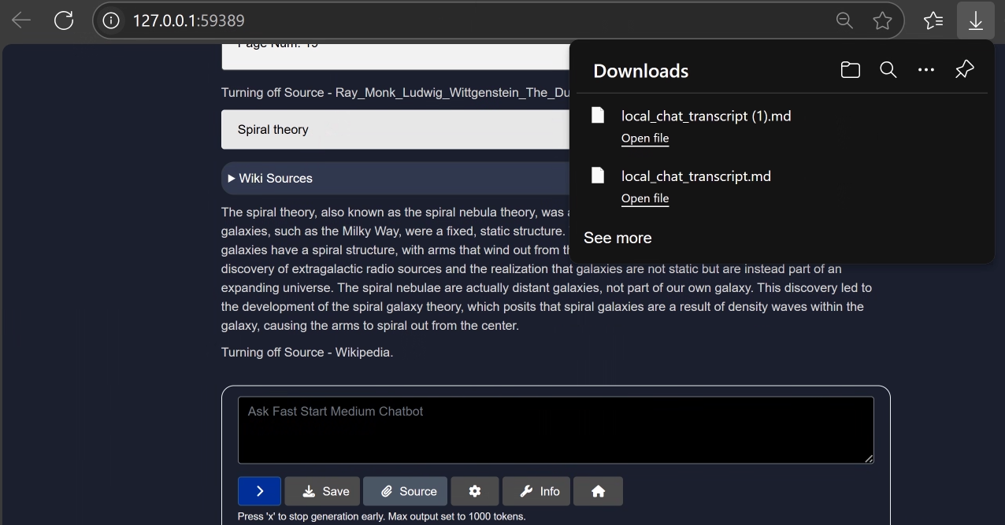Open more options in Downloads panel
Image resolution: width=1005 pixels, height=525 pixels.
(x=926, y=70)
